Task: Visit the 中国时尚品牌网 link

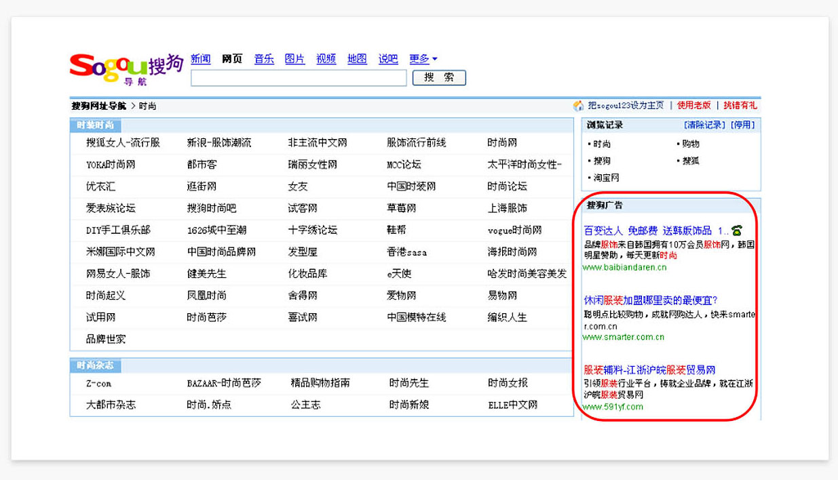Action: (x=221, y=252)
